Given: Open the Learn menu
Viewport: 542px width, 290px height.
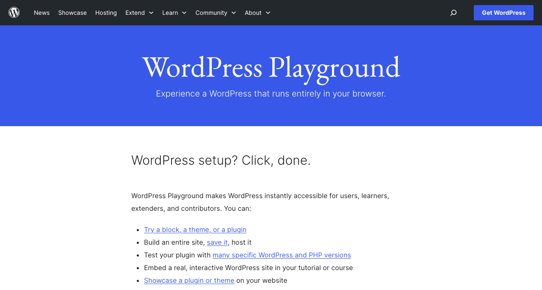Looking at the screenshot, I should click(x=170, y=13).
